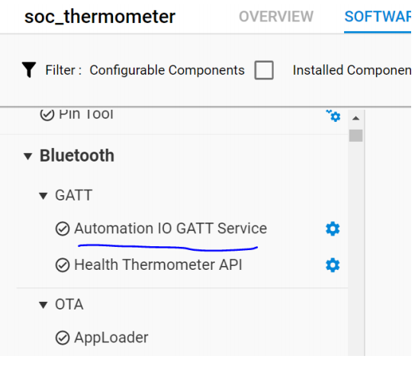Open Health Thermometer API configuration gear
This screenshot has height=388, width=418.
coord(333,265)
